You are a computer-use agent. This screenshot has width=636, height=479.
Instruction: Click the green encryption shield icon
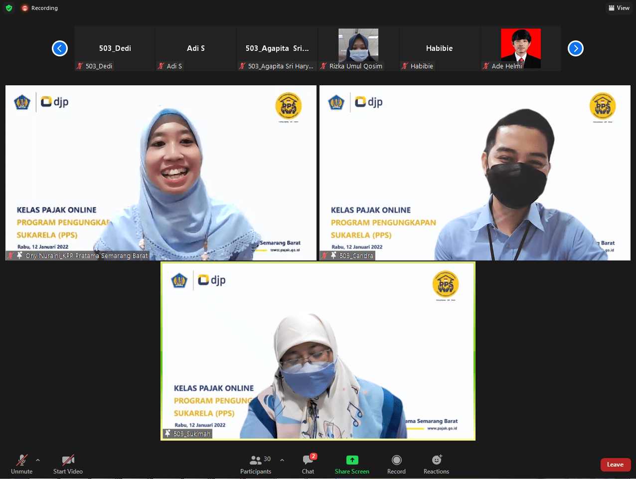[x=9, y=8]
